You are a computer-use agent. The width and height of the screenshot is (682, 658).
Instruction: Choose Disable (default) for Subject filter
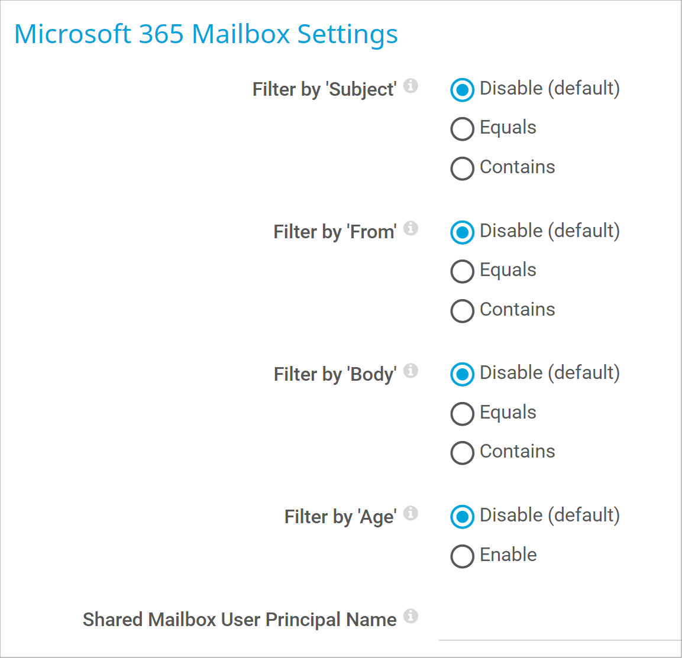coord(463,90)
